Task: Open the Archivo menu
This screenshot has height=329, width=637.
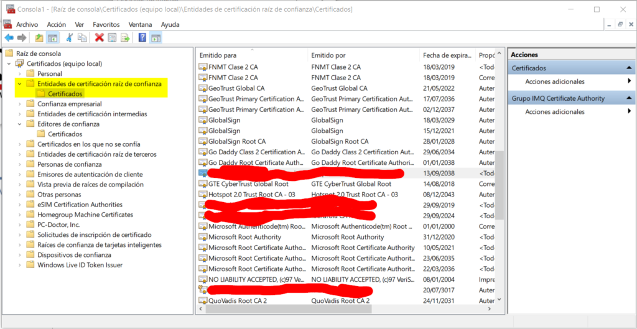Action: 27,24
